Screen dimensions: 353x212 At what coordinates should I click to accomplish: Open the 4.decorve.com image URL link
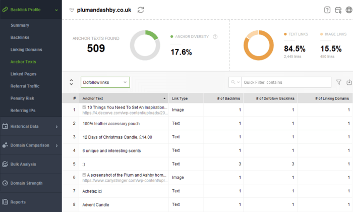(x=125, y=113)
